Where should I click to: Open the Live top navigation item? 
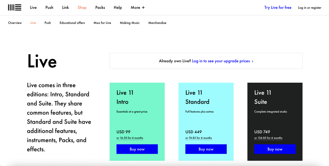33,8
